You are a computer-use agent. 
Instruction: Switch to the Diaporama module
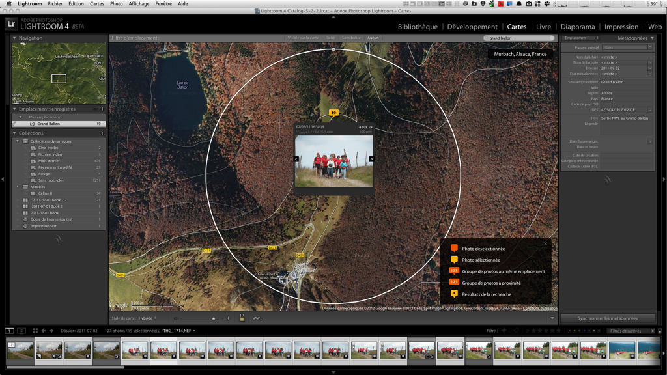(578, 27)
